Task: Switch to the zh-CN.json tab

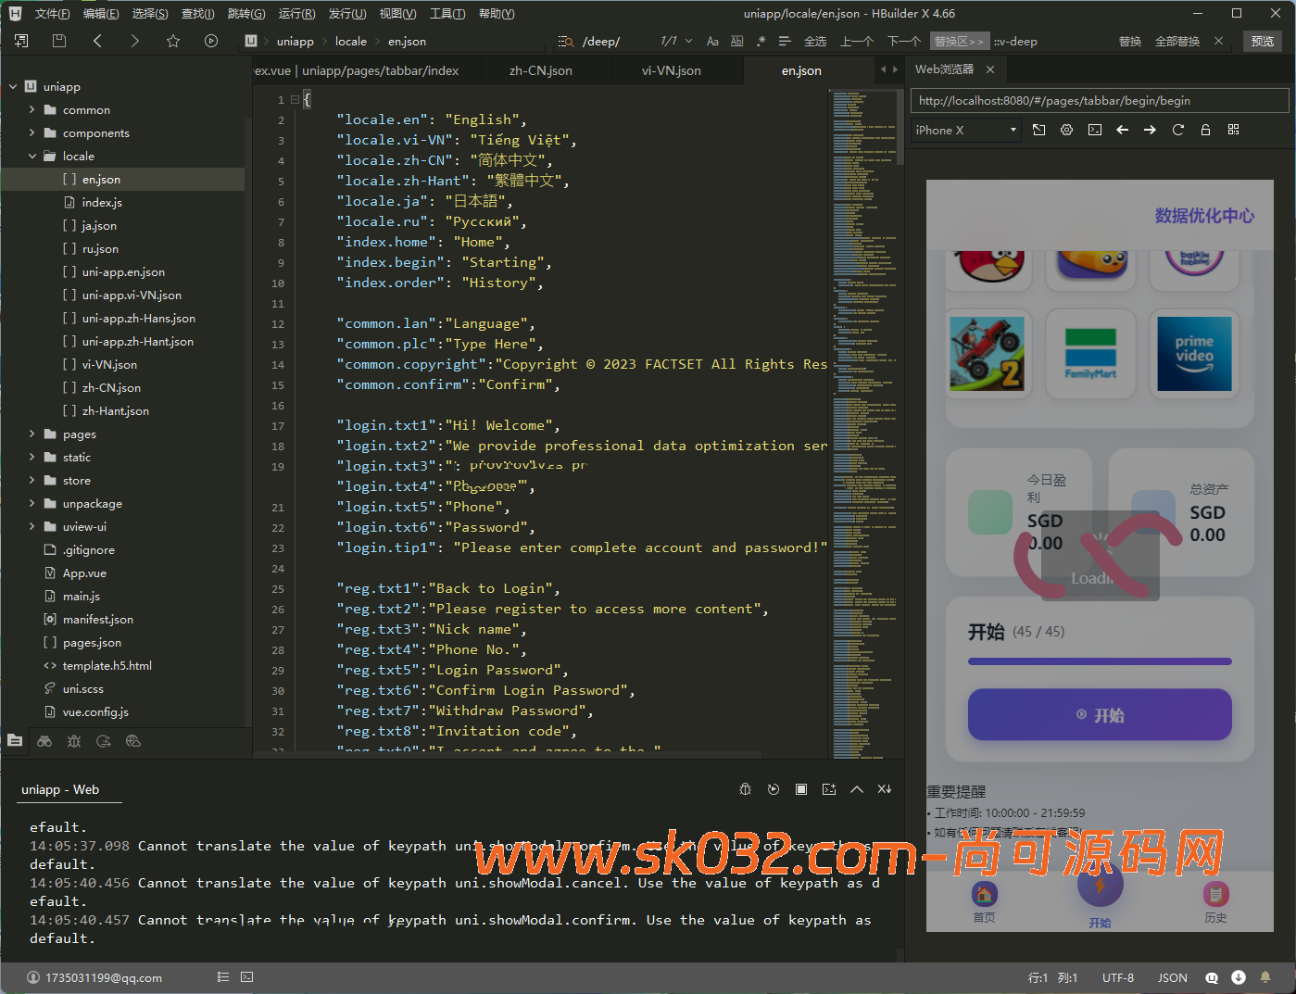Action: tap(541, 70)
